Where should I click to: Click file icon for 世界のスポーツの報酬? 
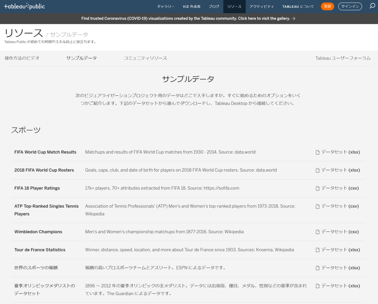click(x=318, y=268)
